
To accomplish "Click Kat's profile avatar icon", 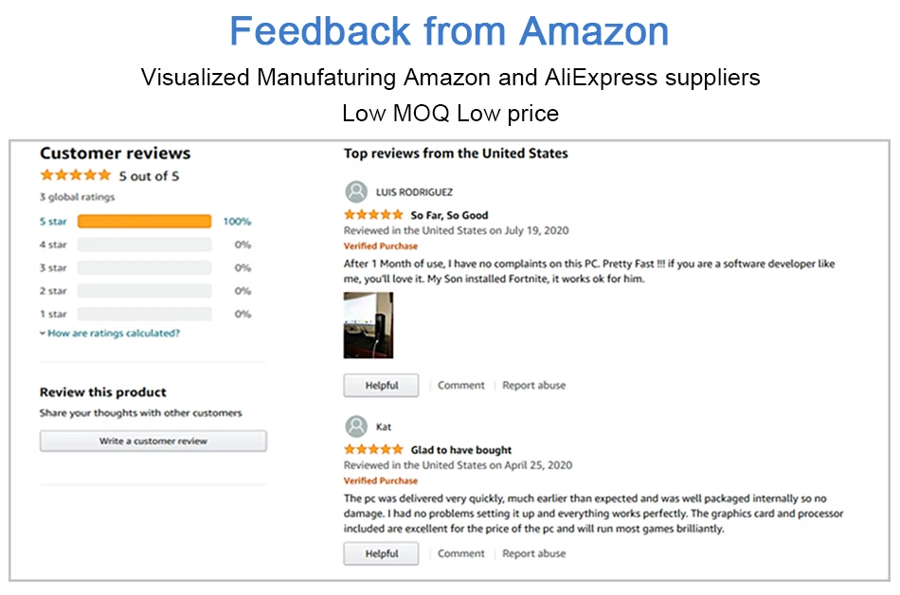I will pos(356,426).
